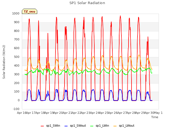Click the 700 y-axis tick label
This screenshot has height=131, width=175.
[x=17, y=39]
